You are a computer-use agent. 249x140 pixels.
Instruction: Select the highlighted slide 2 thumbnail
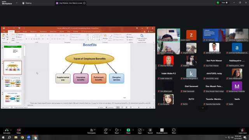(x=12, y=68)
